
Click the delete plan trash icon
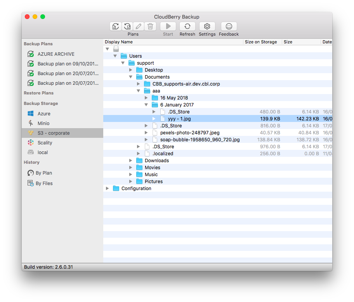coord(150,26)
